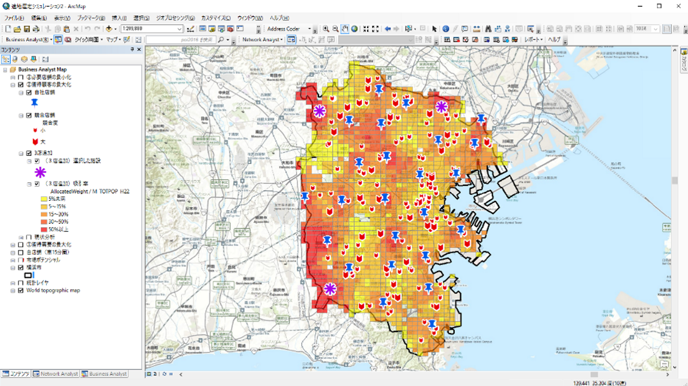Select the Identify info tool
Viewport: 688px width, 386px height.
pyautogui.click(x=445, y=29)
